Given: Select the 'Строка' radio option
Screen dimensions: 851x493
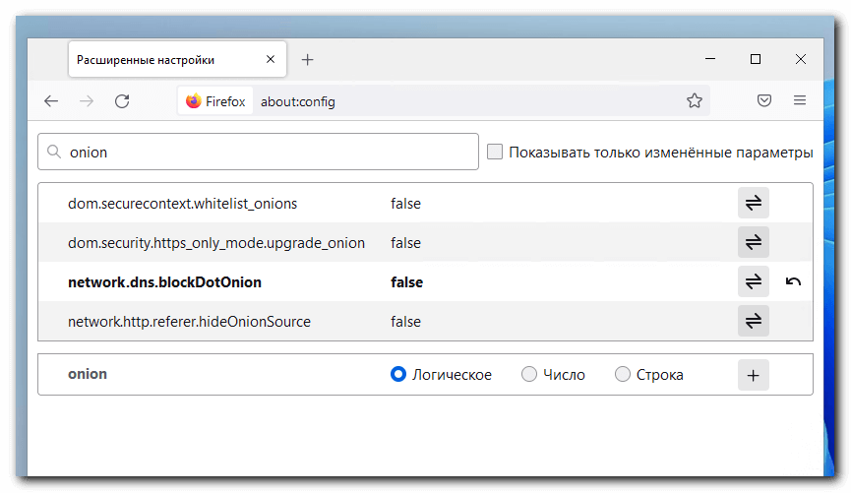Looking at the screenshot, I should click(622, 375).
